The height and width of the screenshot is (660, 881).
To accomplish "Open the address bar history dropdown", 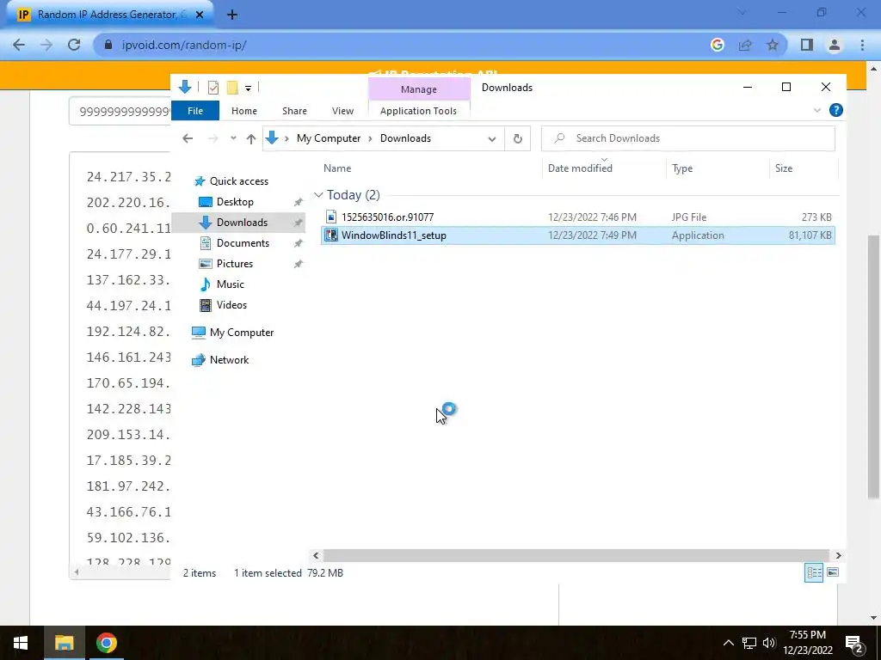I will click(491, 138).
